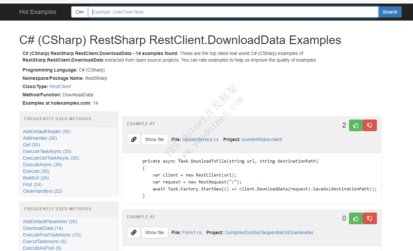Downvote Example #2 with thumbs-down
Image resolution: width=413 pixels, height=251 pixels.
click(370, 219)
